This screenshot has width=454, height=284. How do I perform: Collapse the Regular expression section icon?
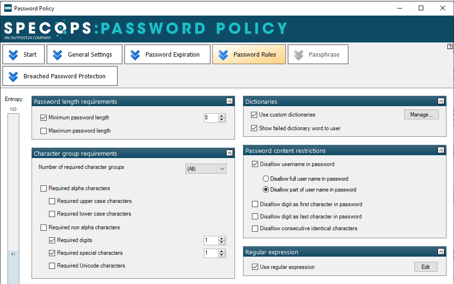[441, 251]
